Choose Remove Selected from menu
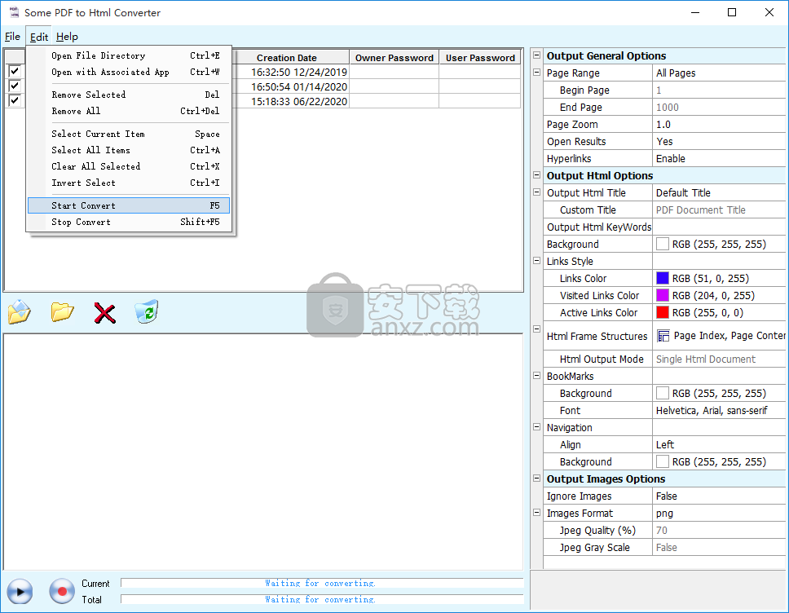The width and height of the screenshot is (789, 613). (129, 95)
